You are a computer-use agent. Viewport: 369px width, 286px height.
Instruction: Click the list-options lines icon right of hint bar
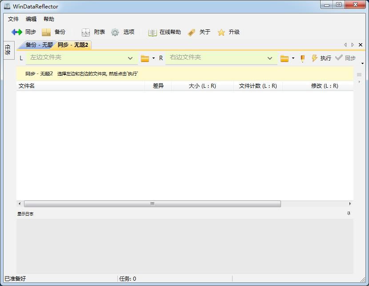pos(359,75)
